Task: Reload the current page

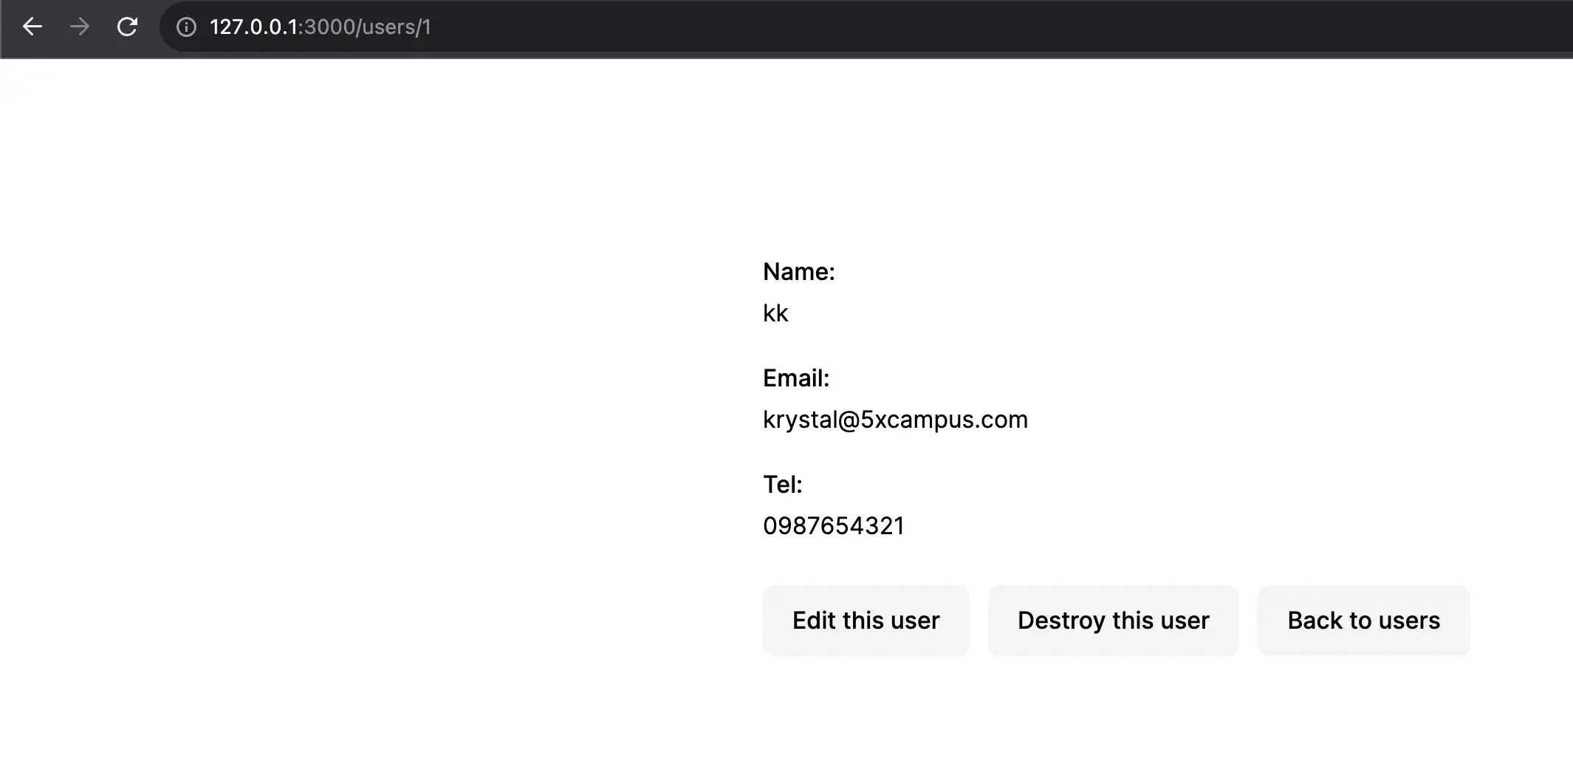Action: click(x=127, y=27)
